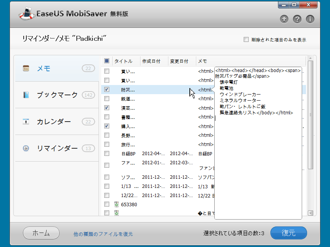Switch to the リマインダー category
330x247 pixels.
click(x=57, y=148)
